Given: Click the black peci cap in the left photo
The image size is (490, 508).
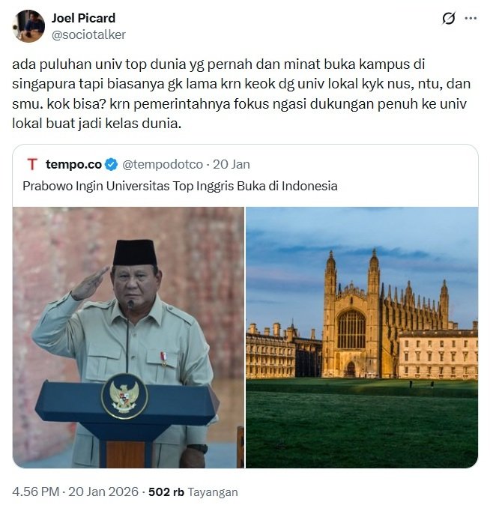Looking at the screenshot, I should pos(135,253).
